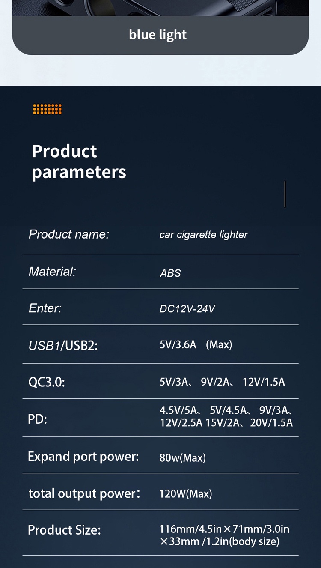Click the white vertical bar beside the heading

click(x=285, y=194)
